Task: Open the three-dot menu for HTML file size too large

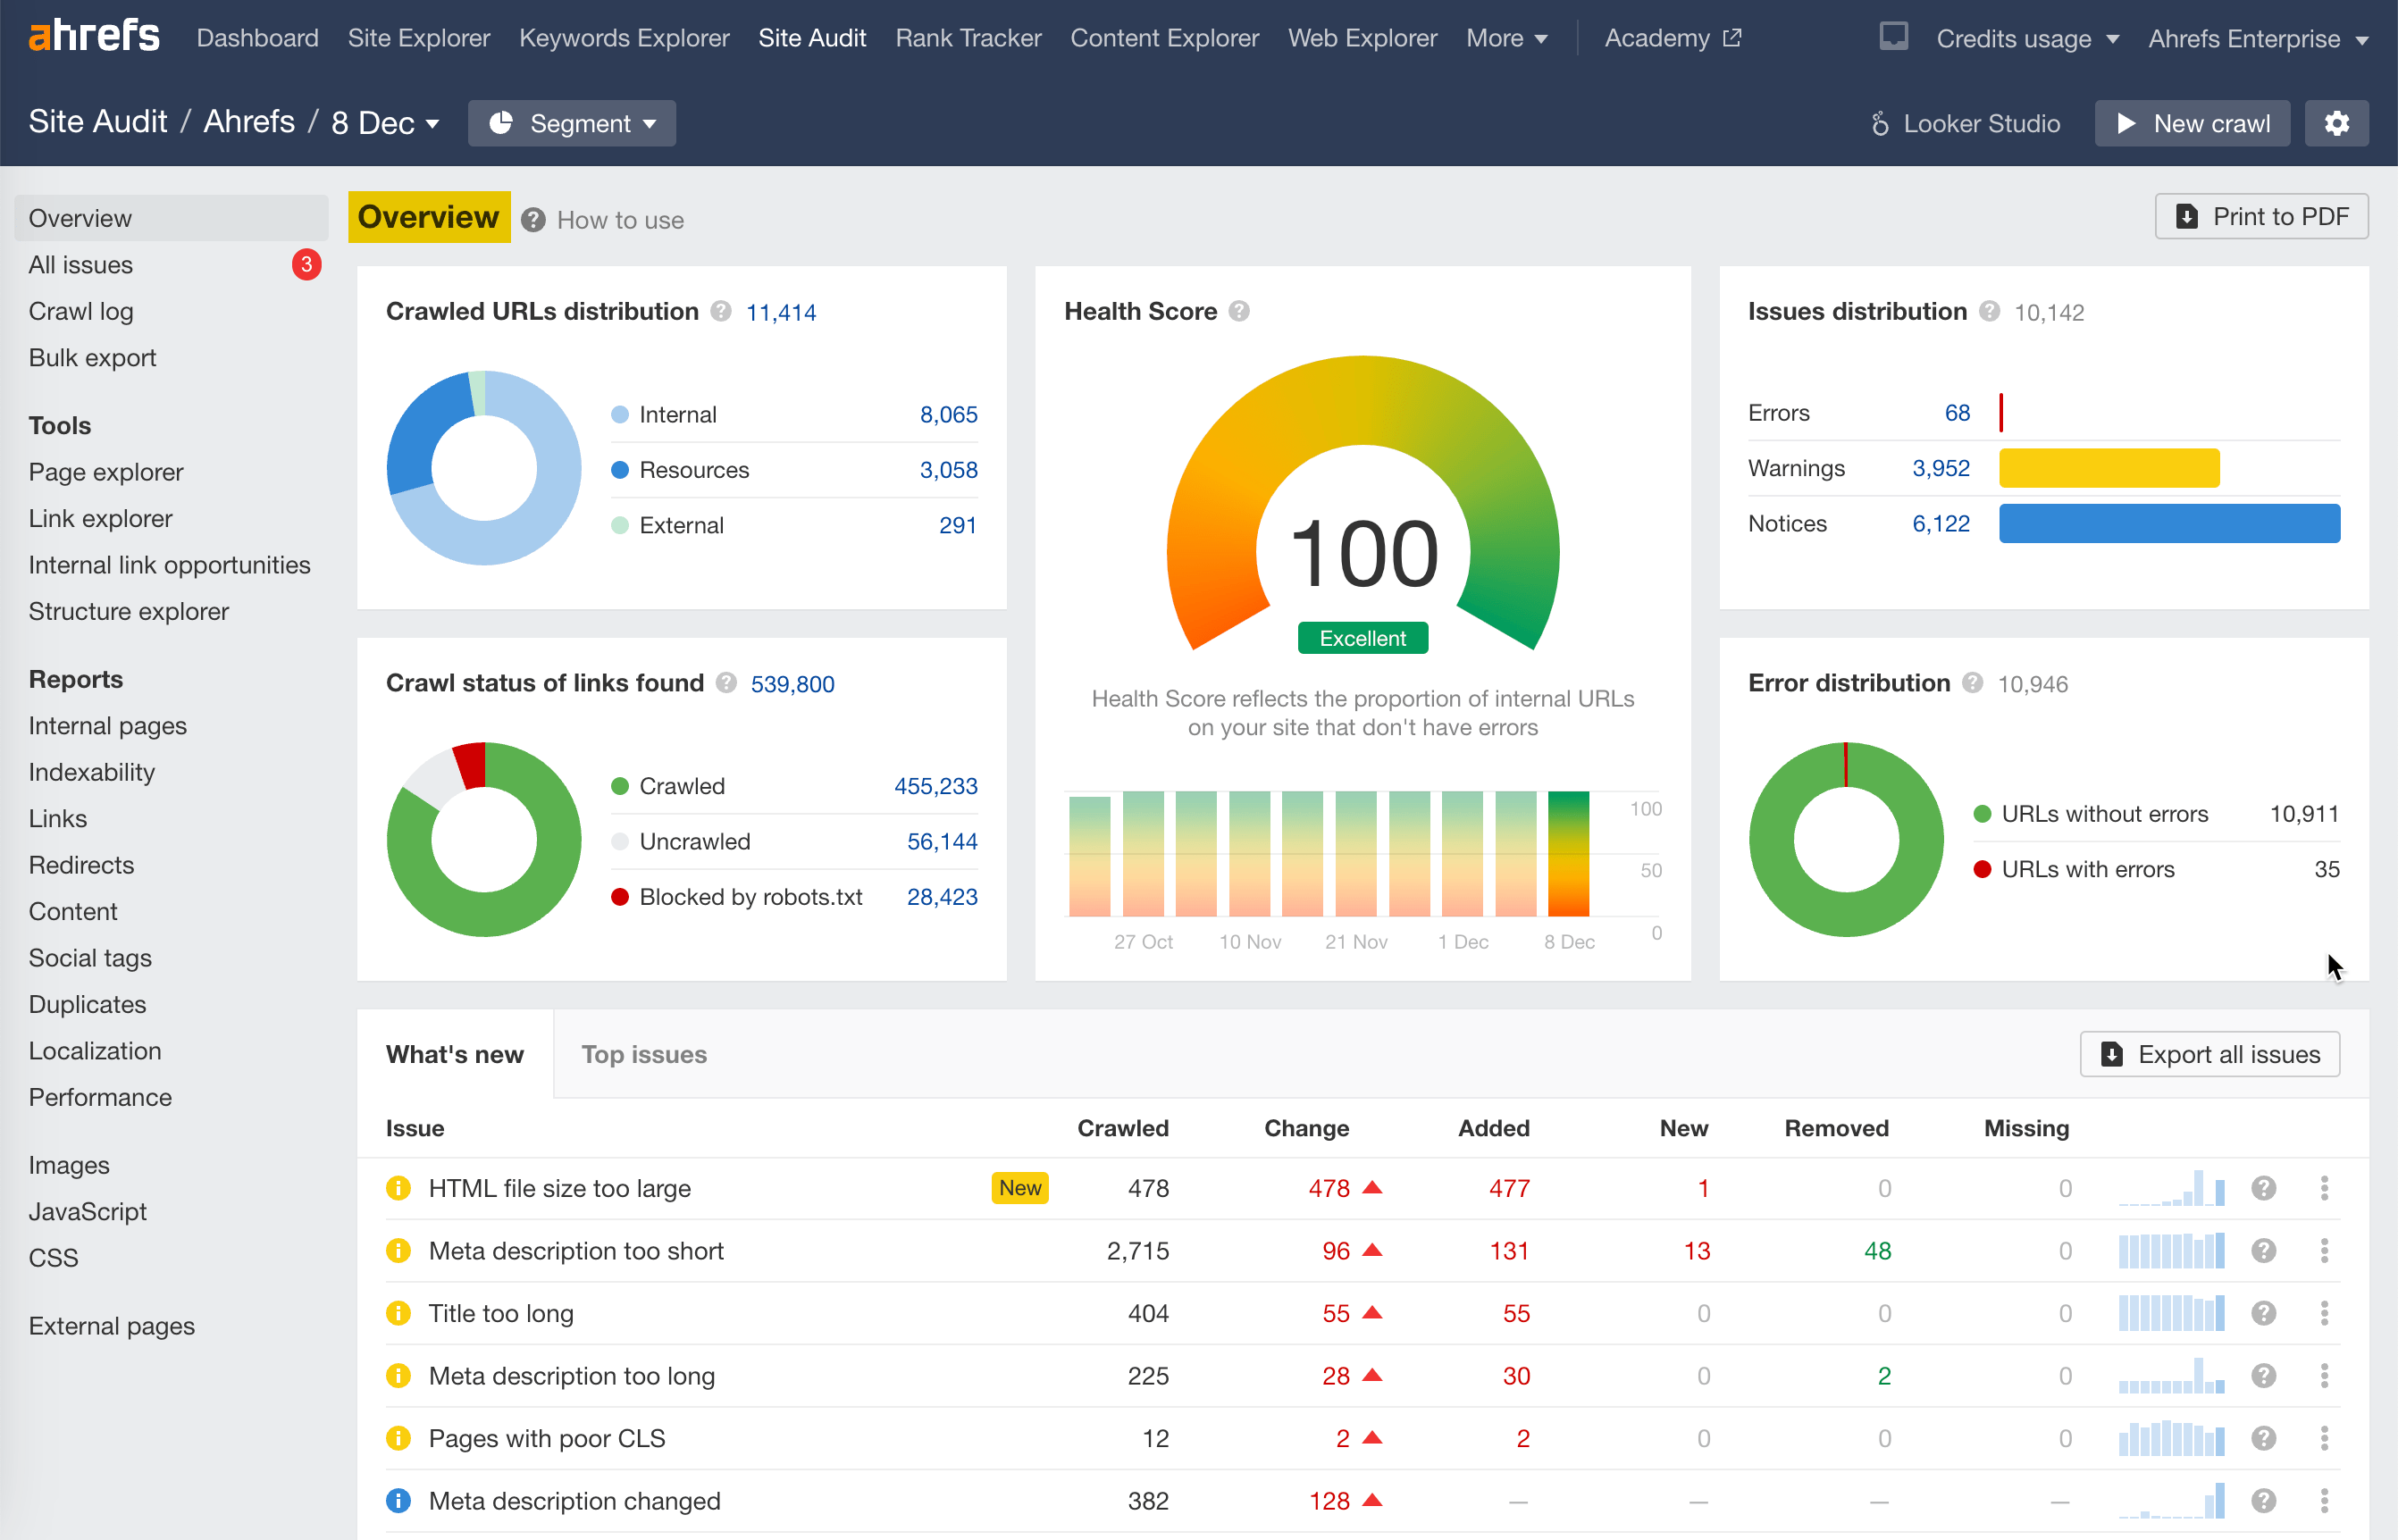Action: coord(2325,1188)
